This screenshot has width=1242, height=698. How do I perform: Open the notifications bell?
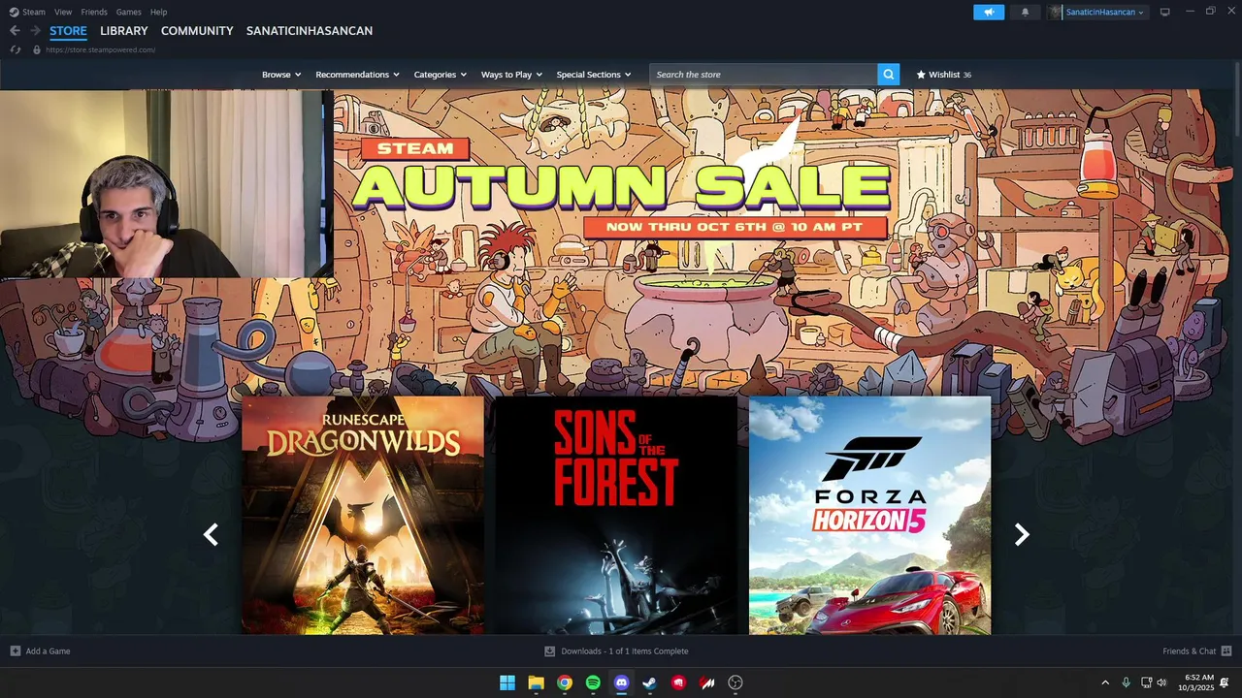click(1025, 12)
